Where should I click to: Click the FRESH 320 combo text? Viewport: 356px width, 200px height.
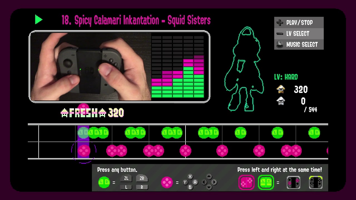pyautogui.click(x=92, y=112)
